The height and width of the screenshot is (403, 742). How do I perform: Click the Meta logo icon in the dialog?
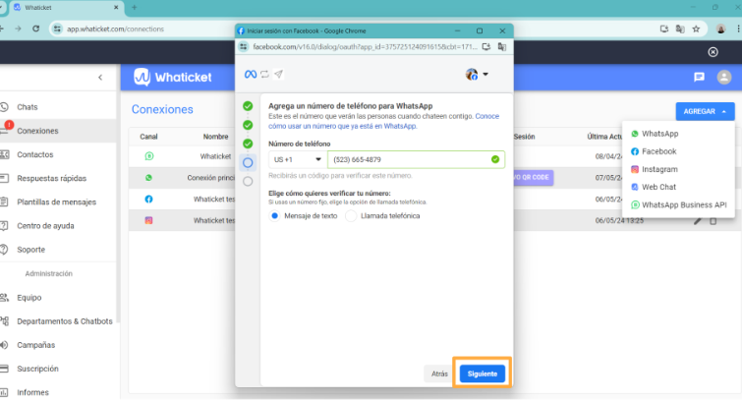(x=251, y=75)
